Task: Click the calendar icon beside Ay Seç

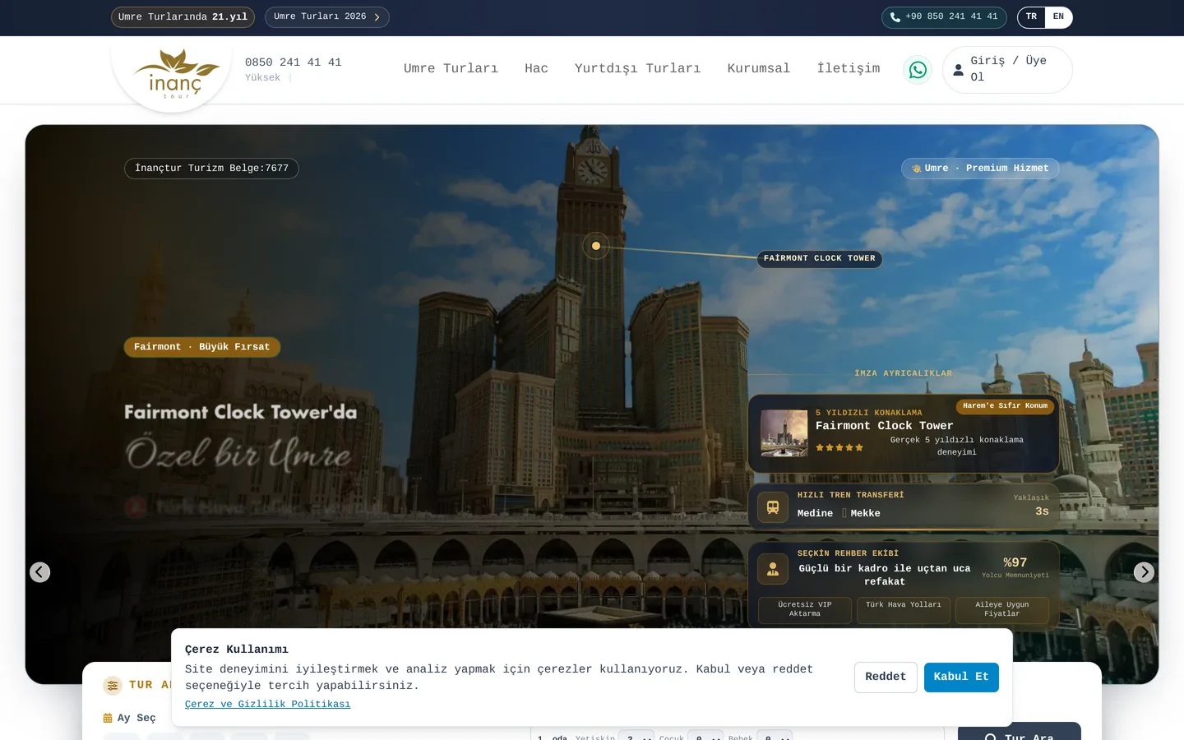Action: click(x=108, y=718)
